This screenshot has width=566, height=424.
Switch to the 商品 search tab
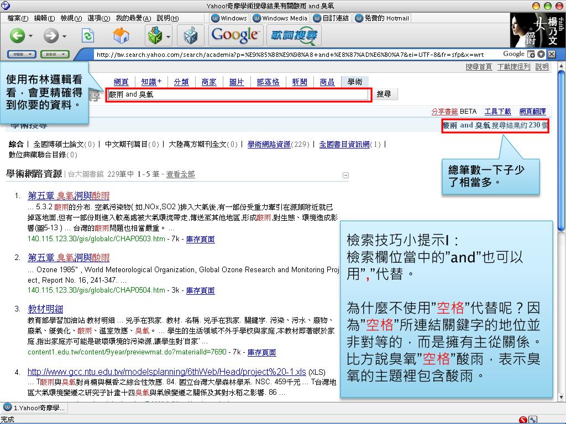tap(327, 82)
